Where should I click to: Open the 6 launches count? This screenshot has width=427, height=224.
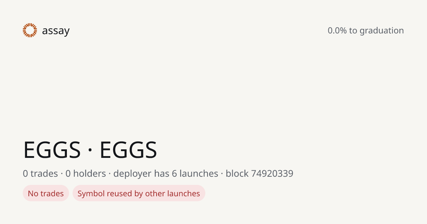[195, 174]
